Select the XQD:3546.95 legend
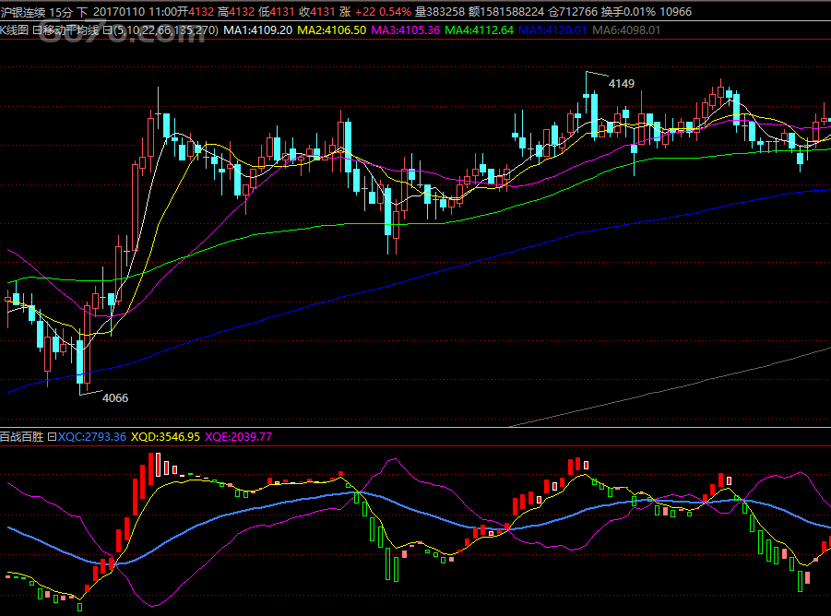This screenshot has width=831, height=616. click(x=165, y=437)
